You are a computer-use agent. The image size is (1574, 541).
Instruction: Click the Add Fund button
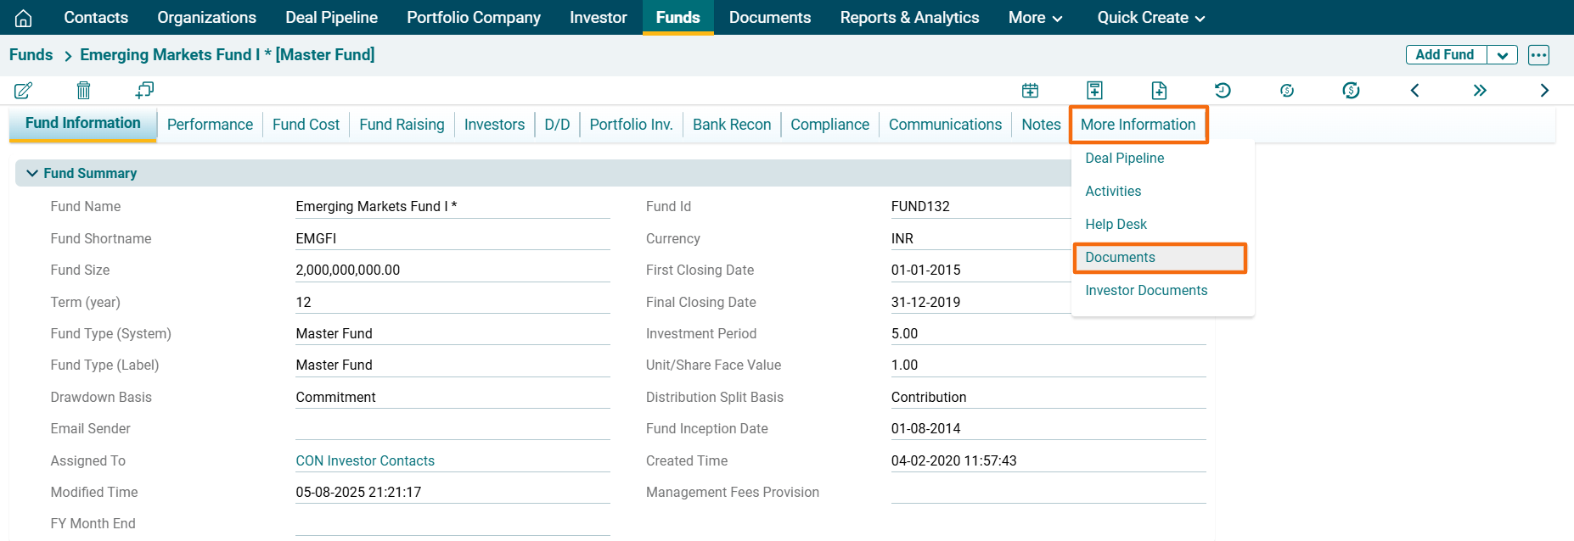1445,55
